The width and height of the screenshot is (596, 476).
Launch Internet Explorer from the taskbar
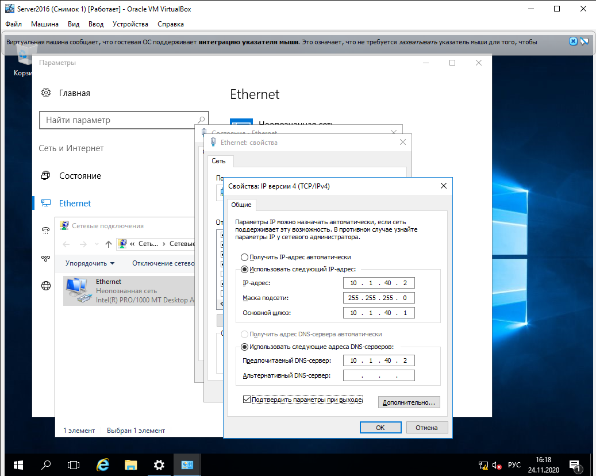(103, 465)
